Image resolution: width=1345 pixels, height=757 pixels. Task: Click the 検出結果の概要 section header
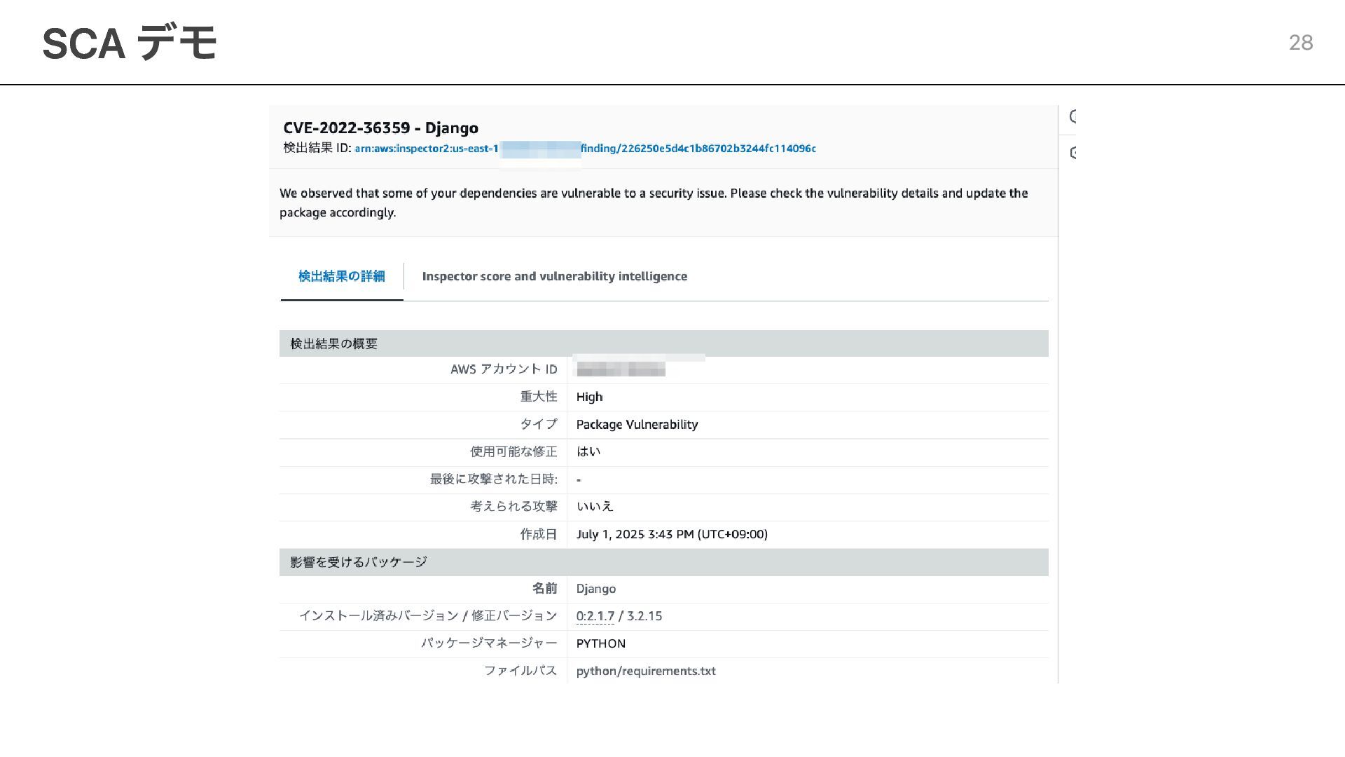pyautogui.click(x=663, y=343)
